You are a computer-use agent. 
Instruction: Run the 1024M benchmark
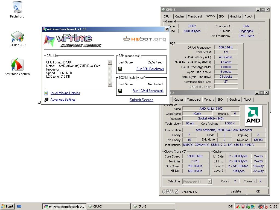tap(148, 91)
